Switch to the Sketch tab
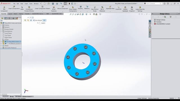 [x=15, y=14]
